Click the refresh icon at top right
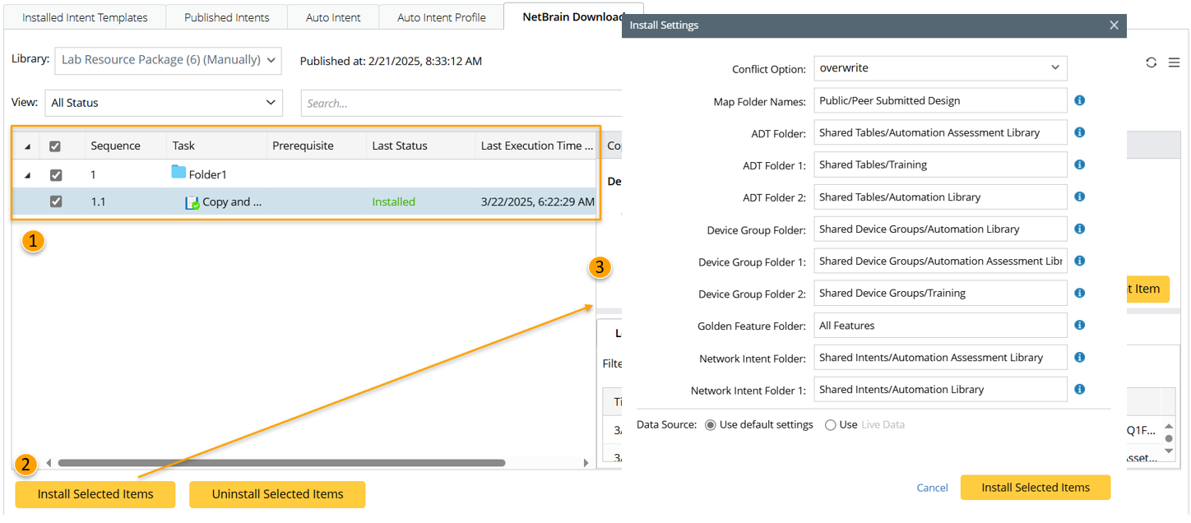The image size is (1191, 523). 1151,62
